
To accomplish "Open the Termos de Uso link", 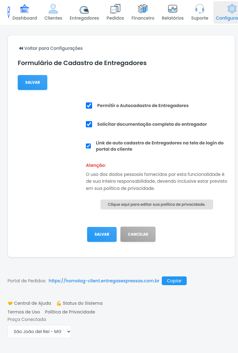I will coord(24,312).
